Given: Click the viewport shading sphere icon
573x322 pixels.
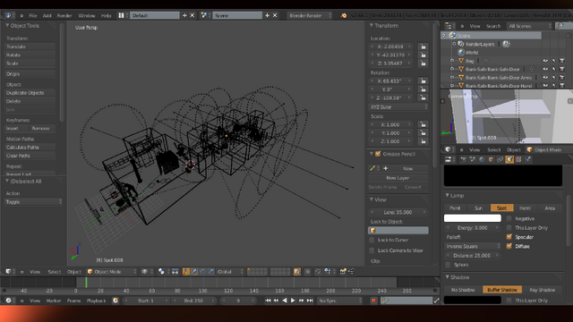Looking at the screenshot, I should (145, 271).
